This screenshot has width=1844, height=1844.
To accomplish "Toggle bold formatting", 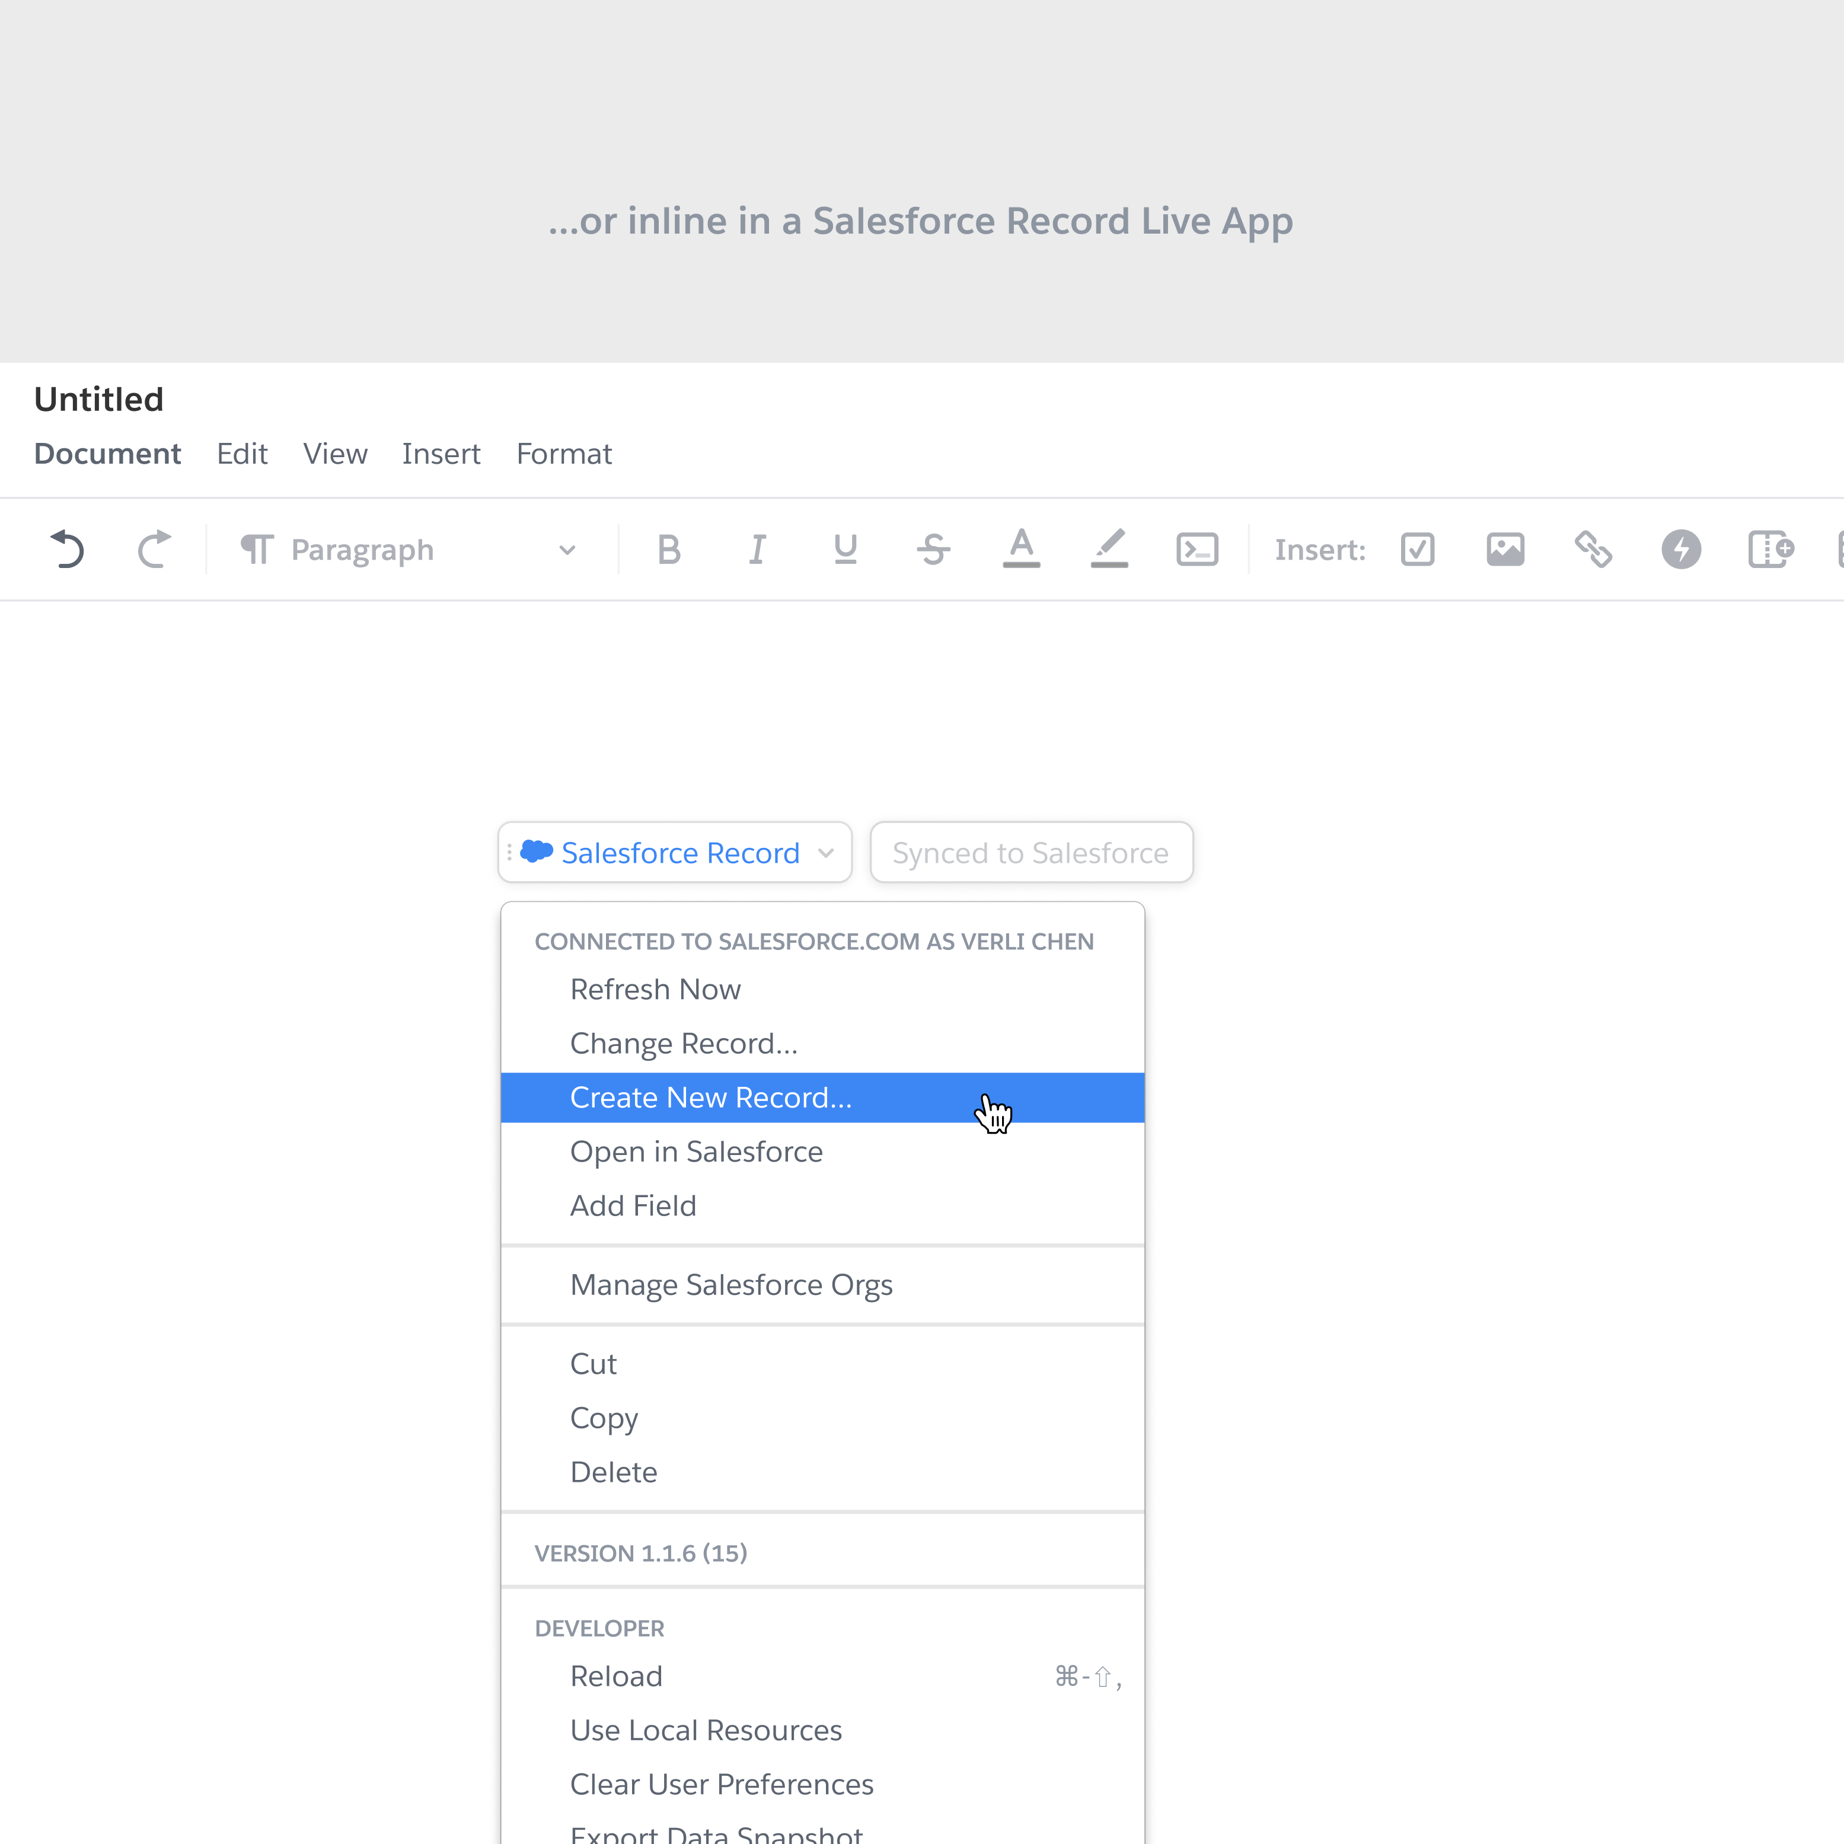I will pos(669,550).
